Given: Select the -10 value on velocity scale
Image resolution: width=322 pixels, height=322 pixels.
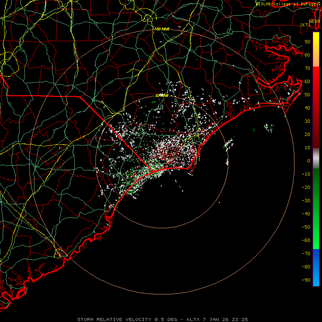Looking at the screenshot, I should coord(306,174).
